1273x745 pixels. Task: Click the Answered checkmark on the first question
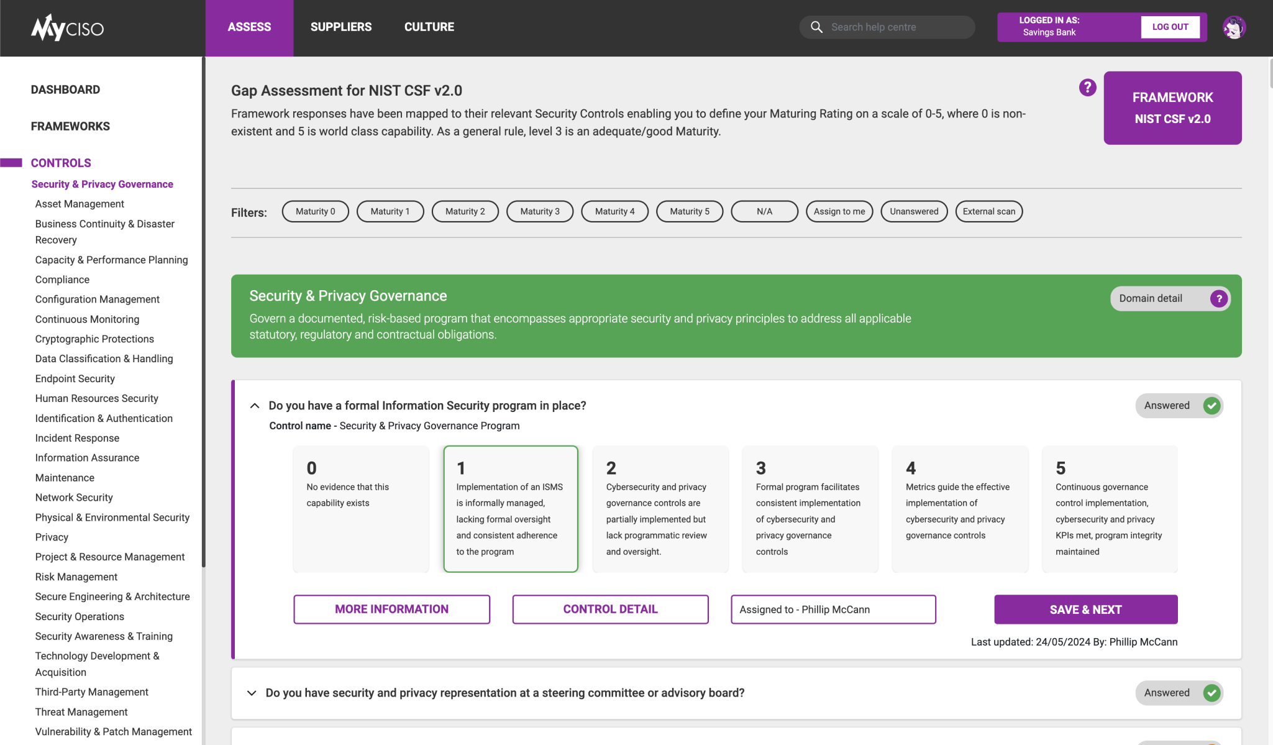pyautogui.click(x=1211, y=406)
